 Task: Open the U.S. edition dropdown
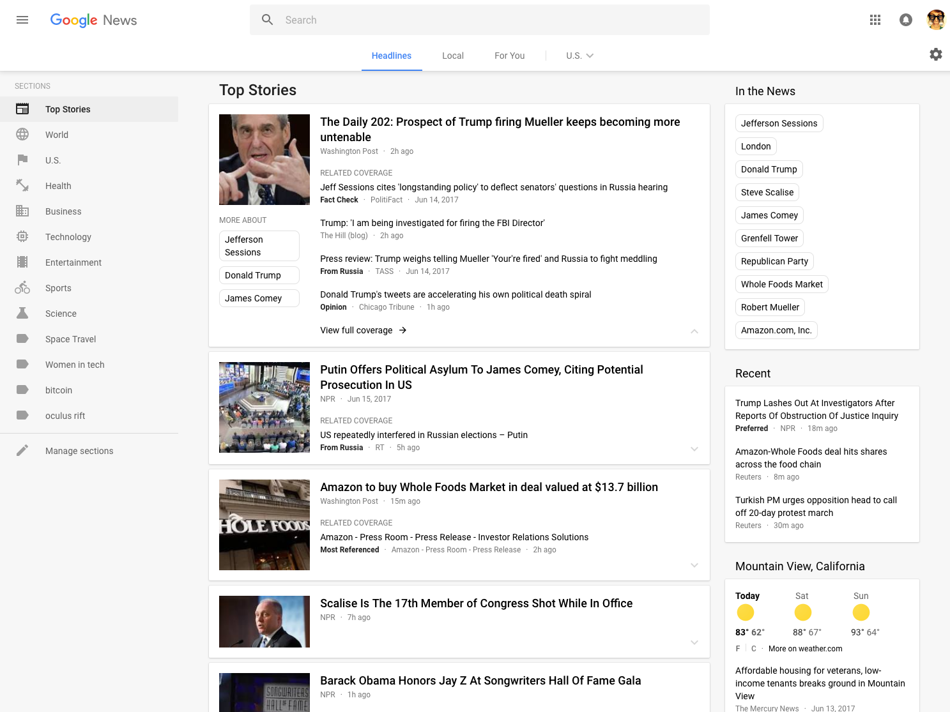point(579,56)
